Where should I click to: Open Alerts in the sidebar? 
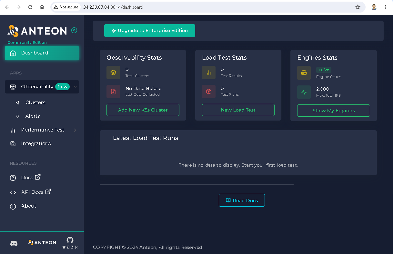[x=33, y=116]
